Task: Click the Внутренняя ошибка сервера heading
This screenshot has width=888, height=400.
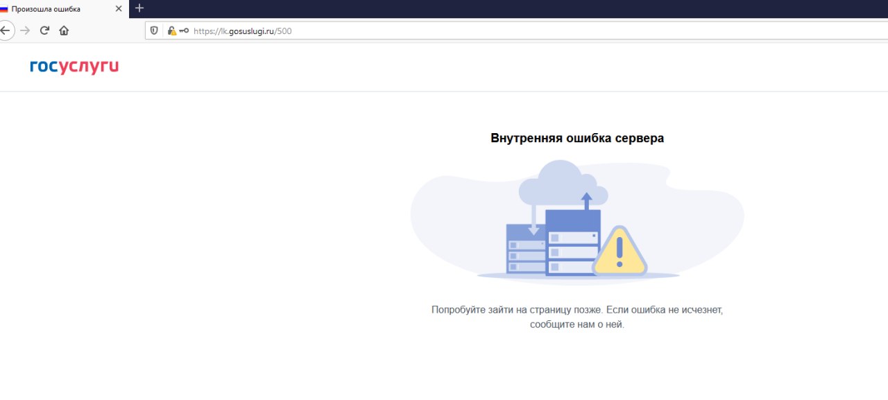Action: 577,138
